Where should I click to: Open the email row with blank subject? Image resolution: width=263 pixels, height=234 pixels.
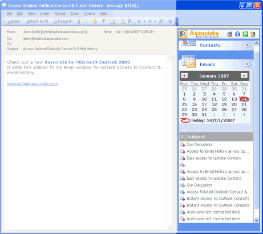tap(216, 165)
